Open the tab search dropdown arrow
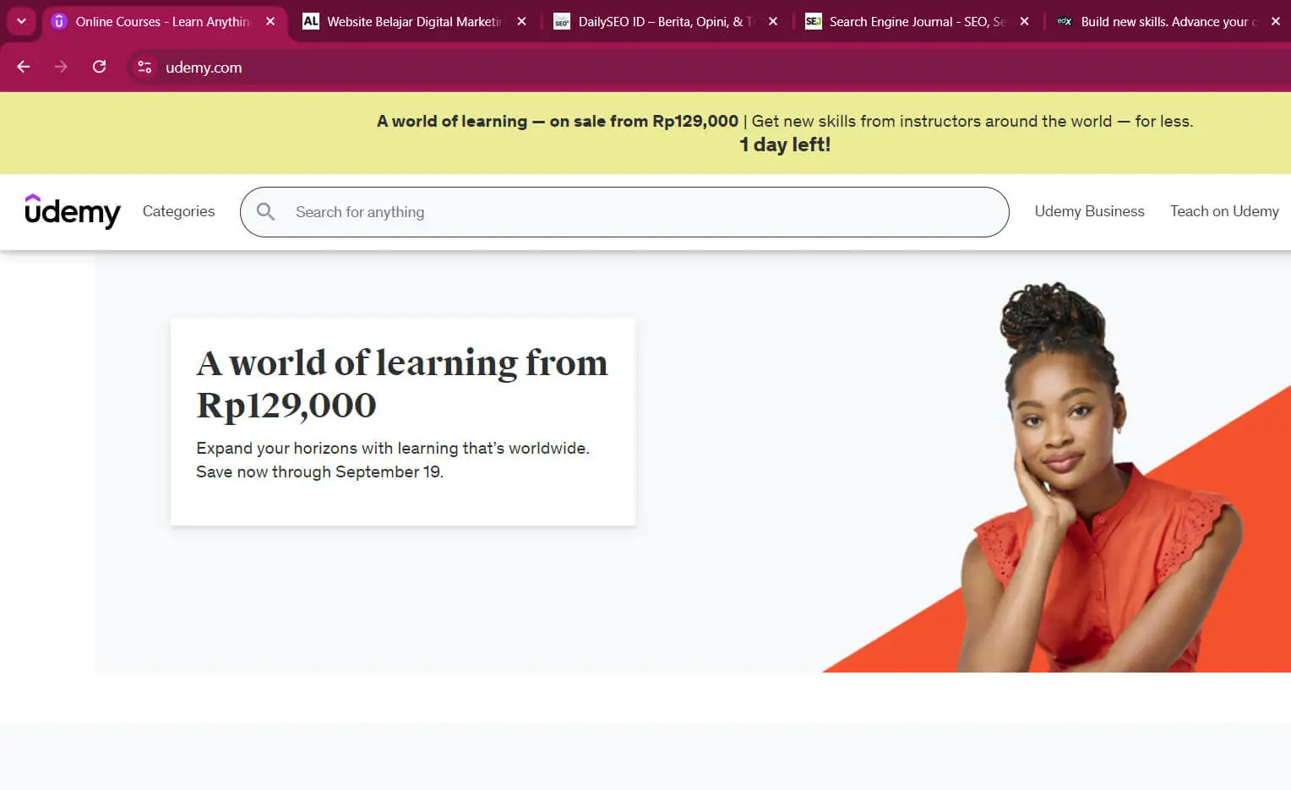 [21, 21]
